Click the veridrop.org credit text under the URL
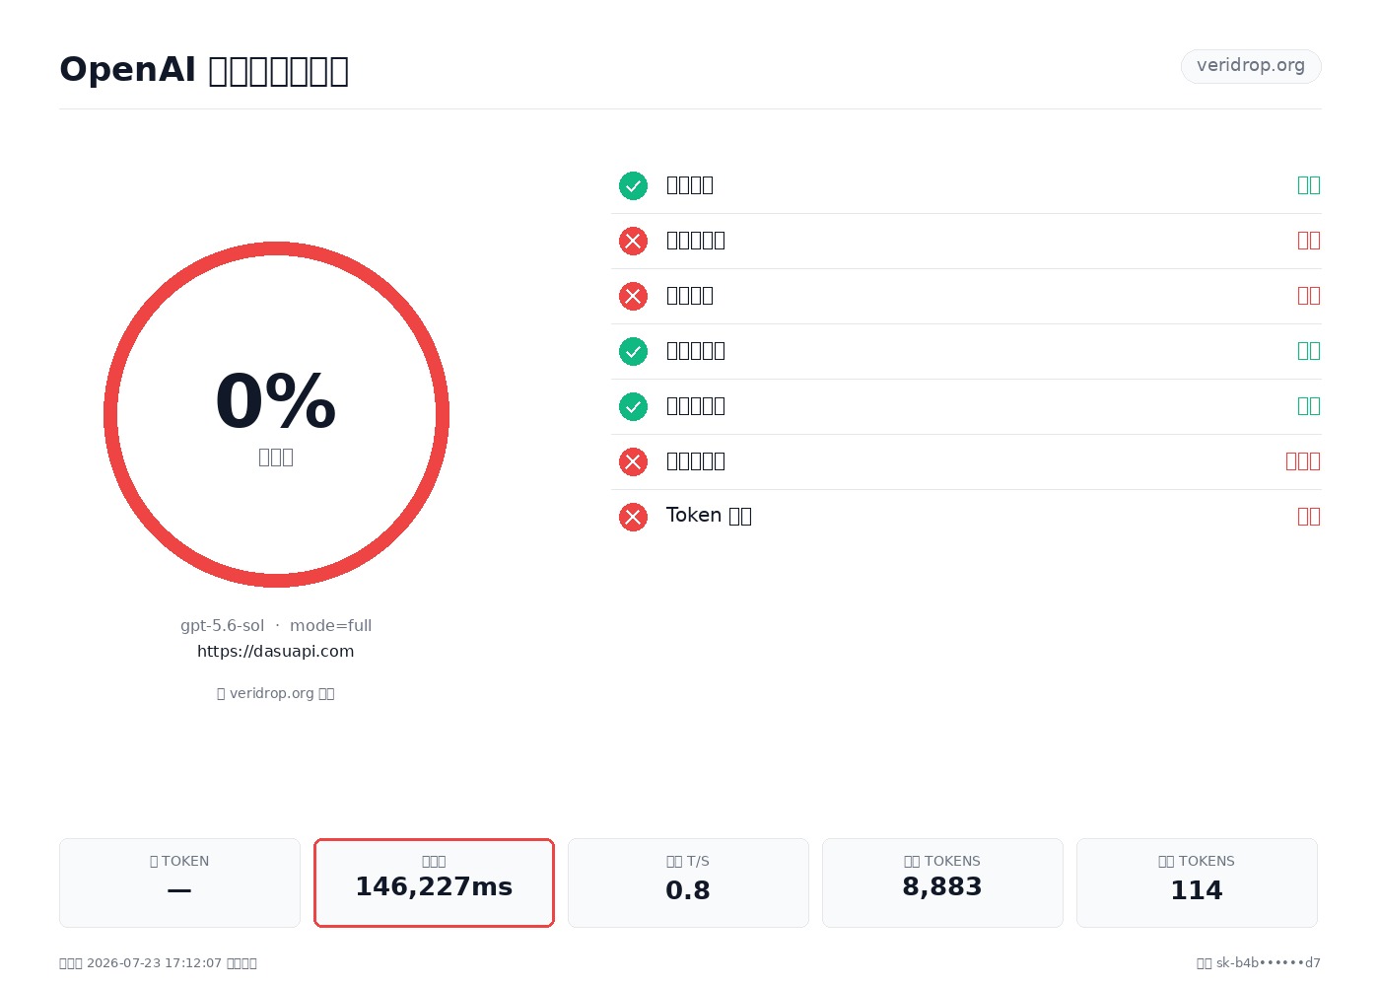This screenshot has height=986, width=1380. (276, 693)
